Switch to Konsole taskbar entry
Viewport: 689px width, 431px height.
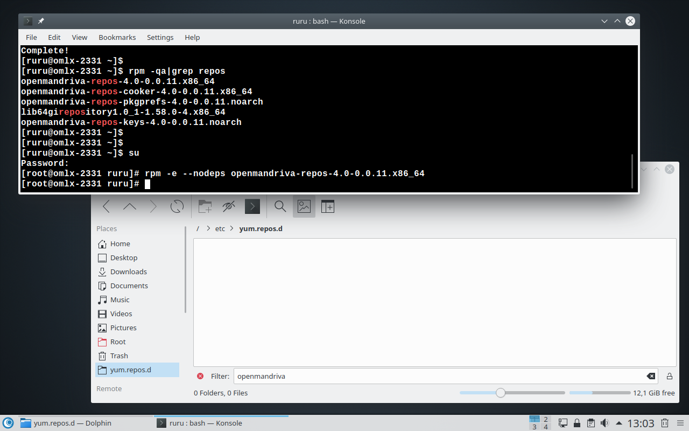click(x=221, y=423)
